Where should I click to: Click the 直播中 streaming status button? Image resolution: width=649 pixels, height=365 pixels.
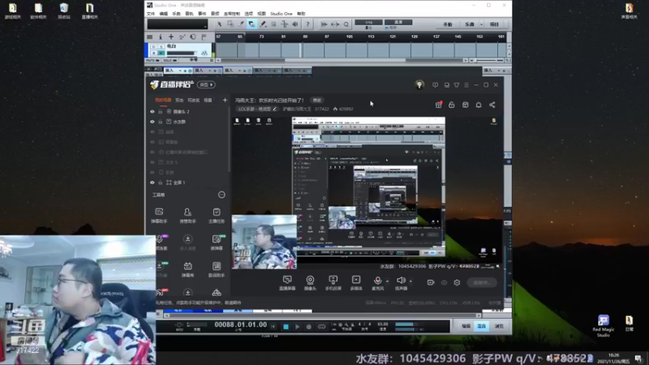[x=482, y=282]
